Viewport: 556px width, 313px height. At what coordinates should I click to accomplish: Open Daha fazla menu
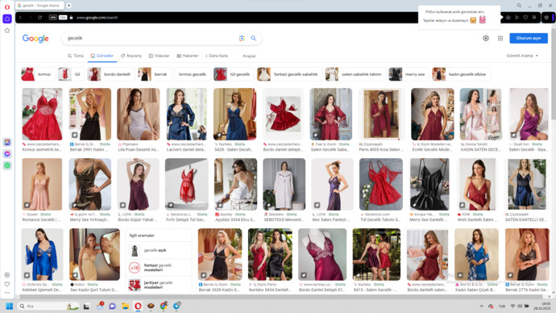click(x=217, y=56)
